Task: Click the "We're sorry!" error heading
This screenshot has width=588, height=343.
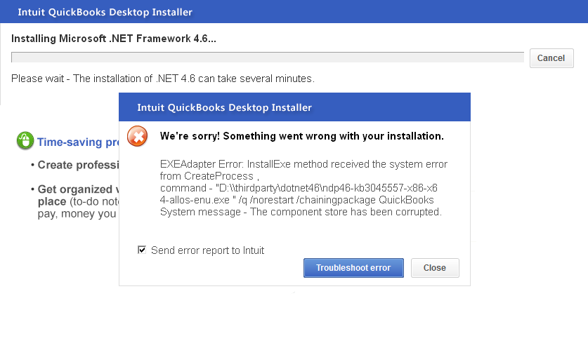Action: pos(302,136)
